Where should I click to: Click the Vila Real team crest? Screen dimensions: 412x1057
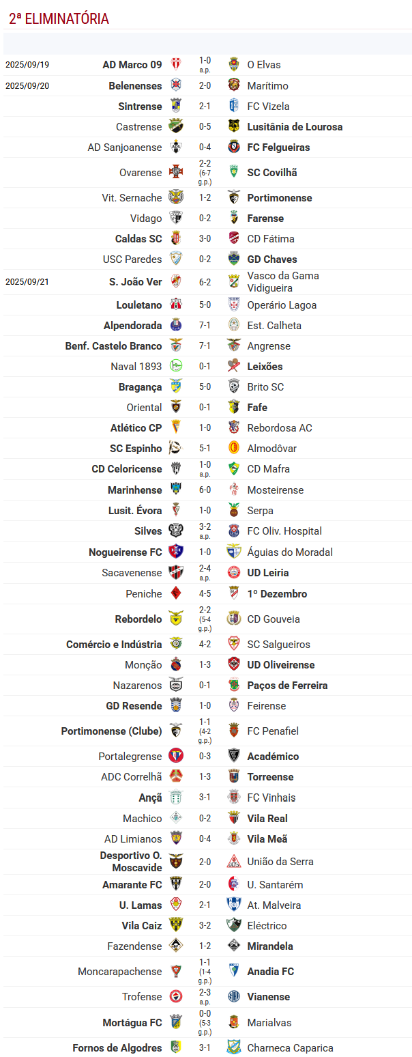[234, 819]
